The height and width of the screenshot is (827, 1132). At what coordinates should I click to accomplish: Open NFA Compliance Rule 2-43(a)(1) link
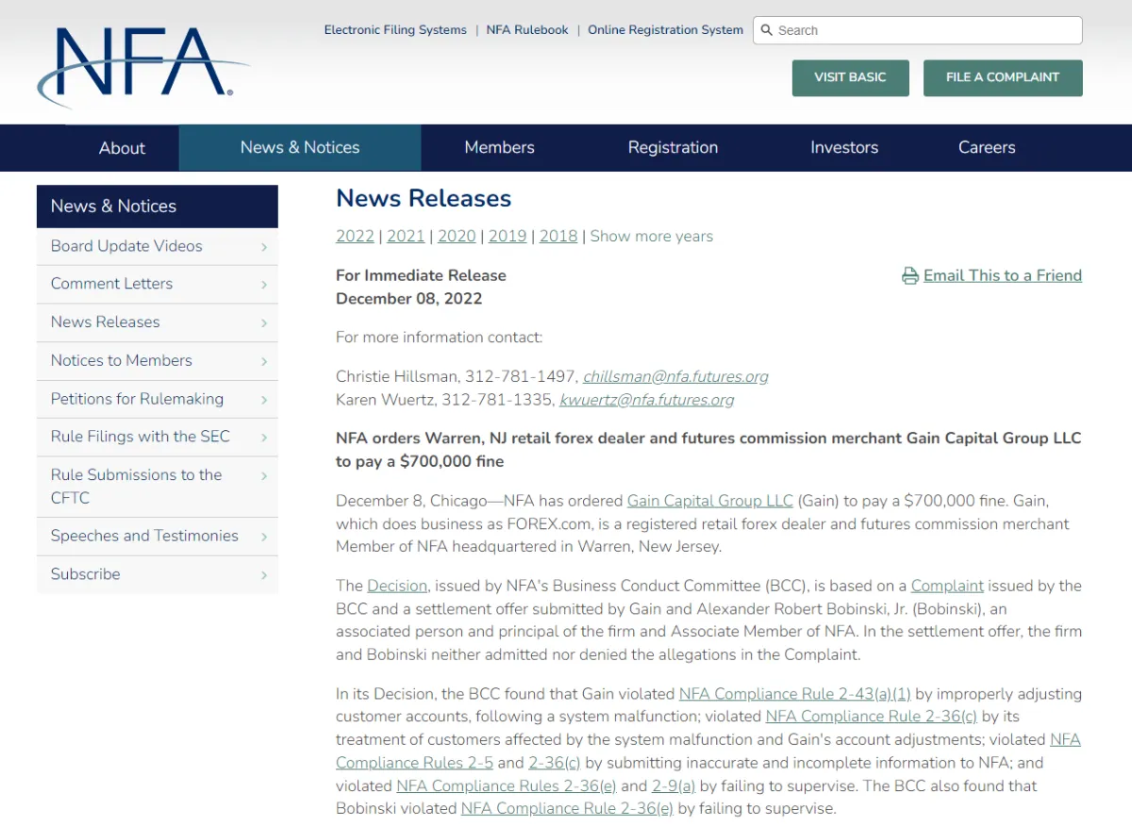[x=795, y=694]
